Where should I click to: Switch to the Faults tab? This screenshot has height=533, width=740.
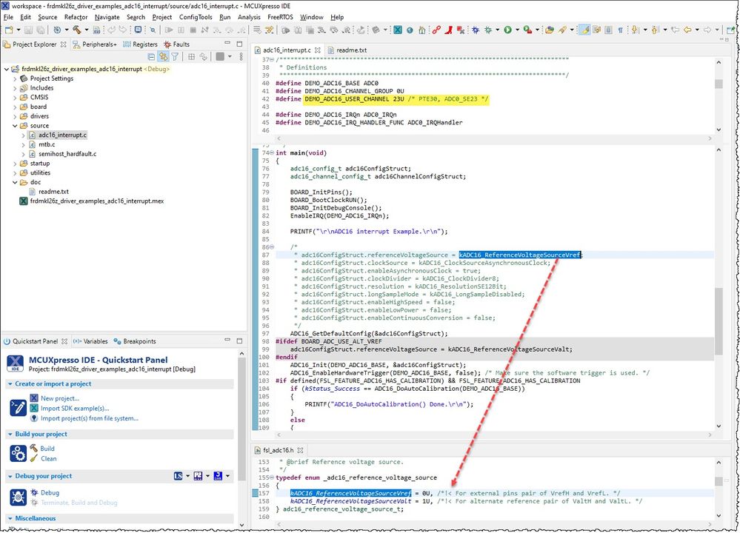[177, 44]
